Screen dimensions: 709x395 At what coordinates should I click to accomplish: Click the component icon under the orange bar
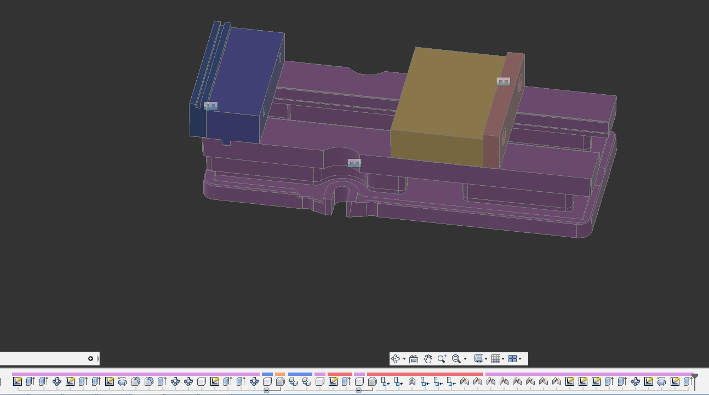(281, 381)
